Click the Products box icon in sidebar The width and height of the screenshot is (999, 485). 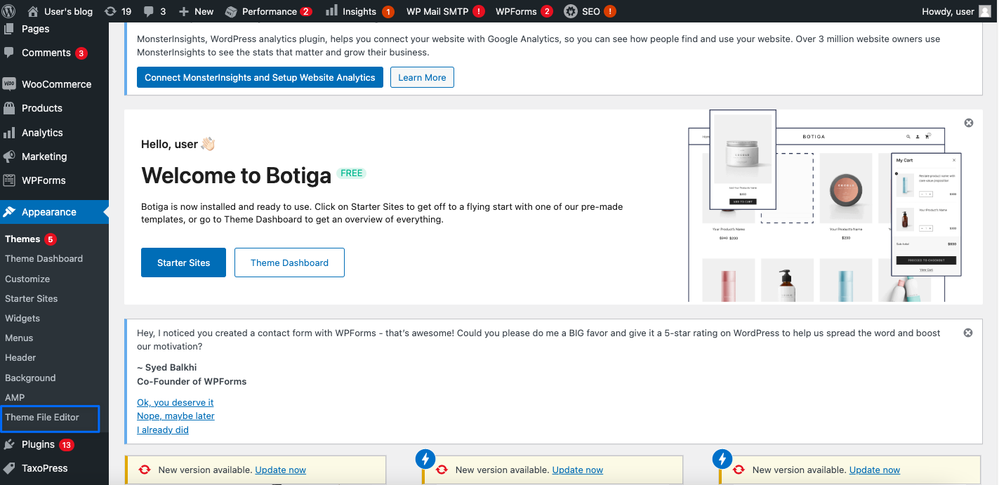click(9, 108)
